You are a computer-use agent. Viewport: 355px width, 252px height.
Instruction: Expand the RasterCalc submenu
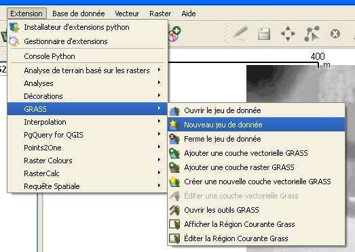(88, 173)
